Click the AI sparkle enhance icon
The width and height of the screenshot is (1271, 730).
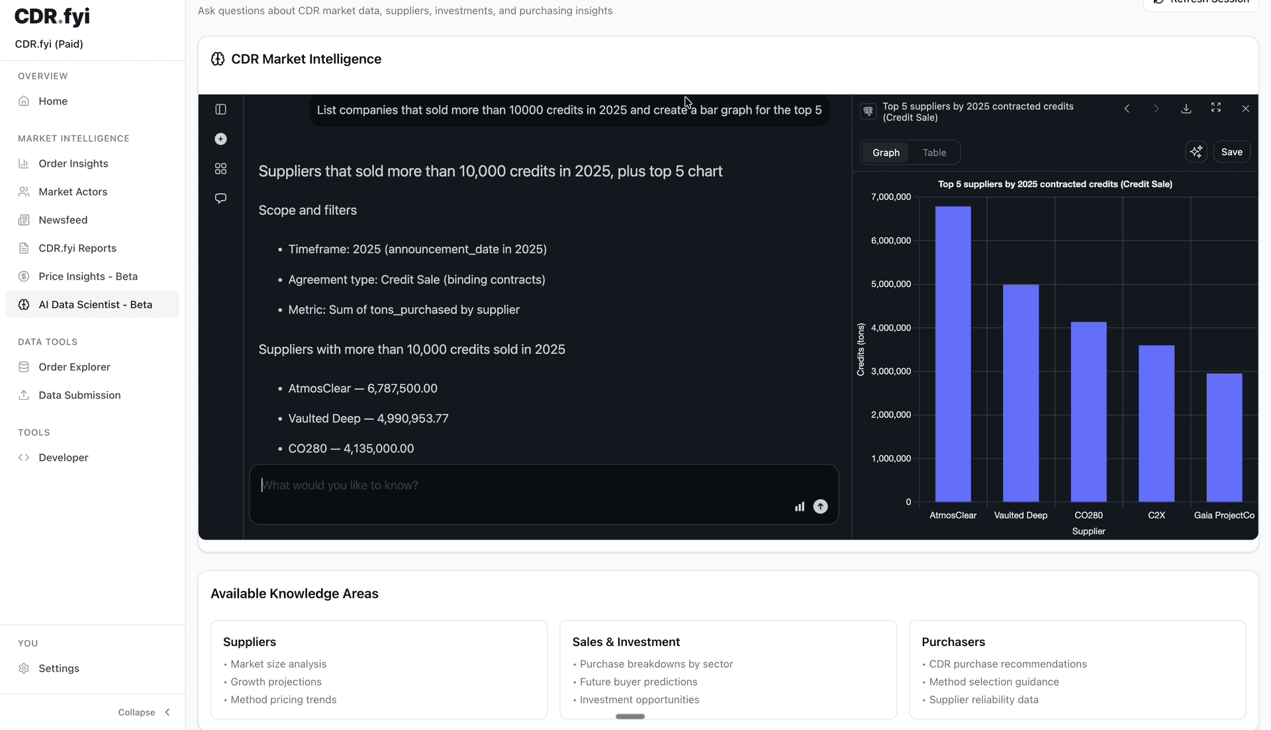coord(1196,152)
